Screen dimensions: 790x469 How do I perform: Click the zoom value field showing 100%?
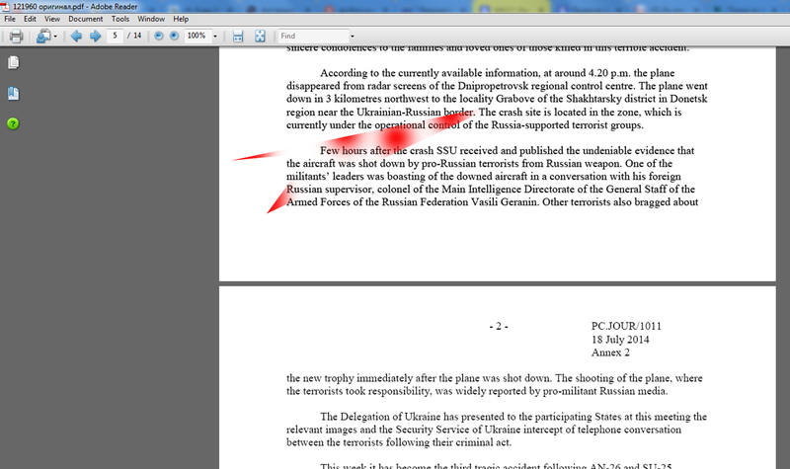click(x=197, y=36)
